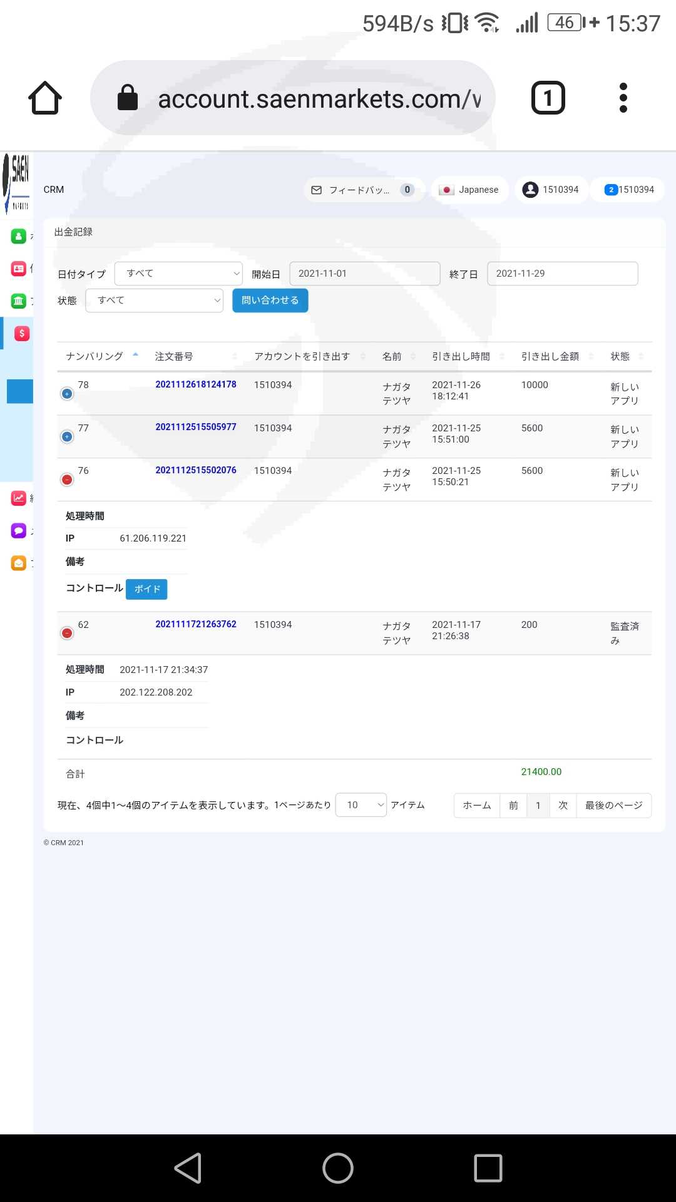The height and width of the screenshot is (1202, 676).
Task: Click the 問い合わせる query button
Action: 270,300
